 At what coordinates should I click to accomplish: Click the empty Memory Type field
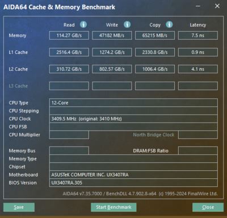coord(133,159)
